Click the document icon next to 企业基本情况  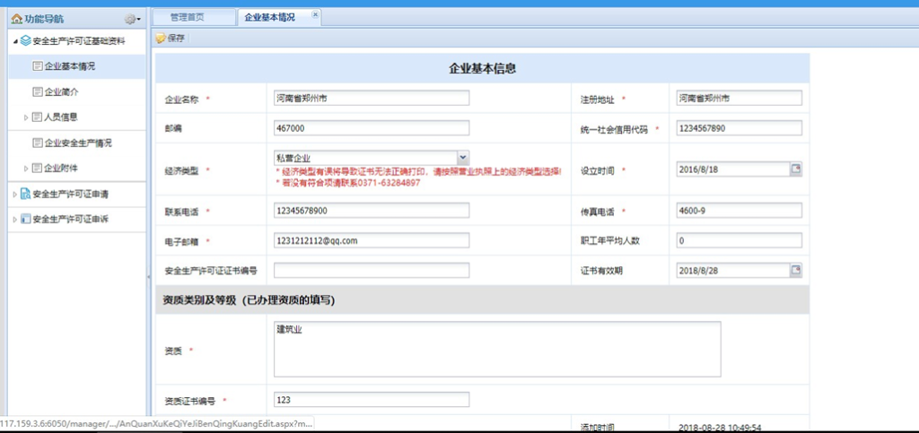point(38,66)
